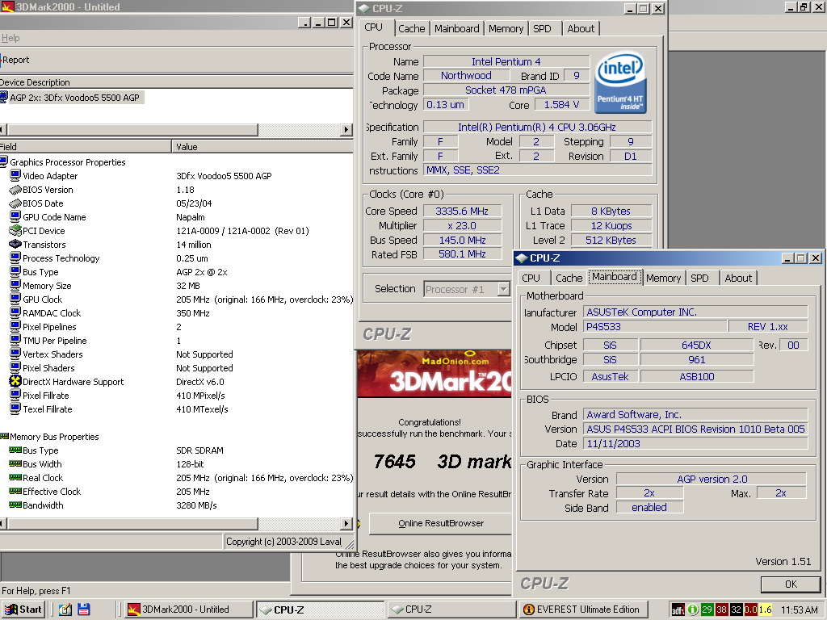Image resolution: width=827 pixels, height=620 pixels.
Task: Click the 3DMark2000 MadOnion banner
Action: click(x=434, y=374)
